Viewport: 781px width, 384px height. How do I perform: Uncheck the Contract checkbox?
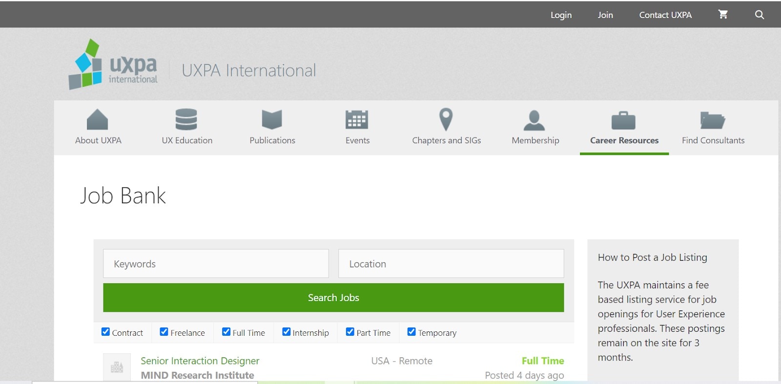point(105,332)
